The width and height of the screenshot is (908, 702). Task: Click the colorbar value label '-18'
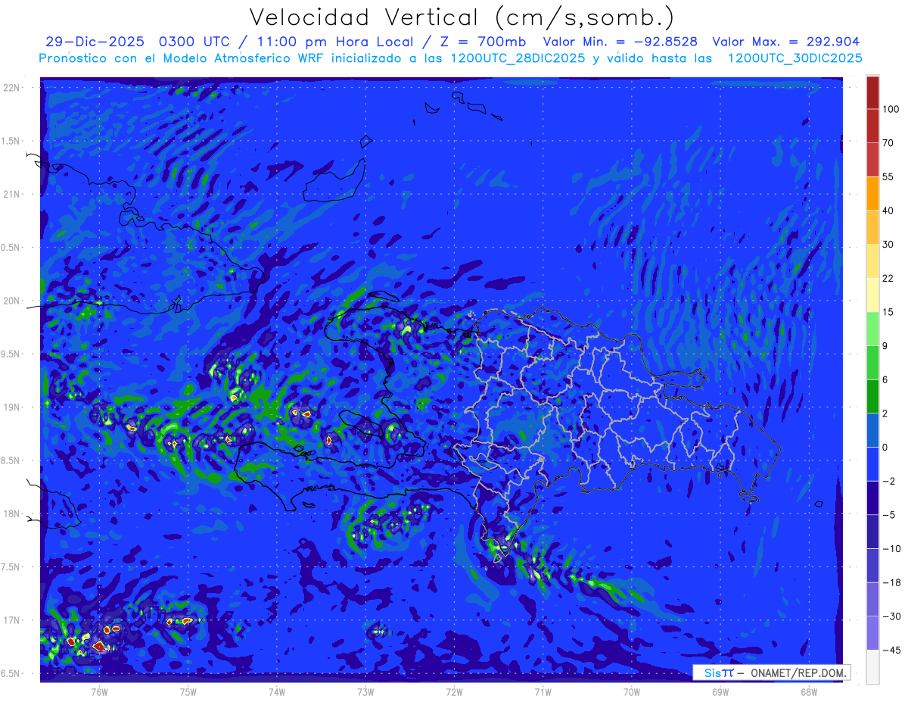click(891, 582)
